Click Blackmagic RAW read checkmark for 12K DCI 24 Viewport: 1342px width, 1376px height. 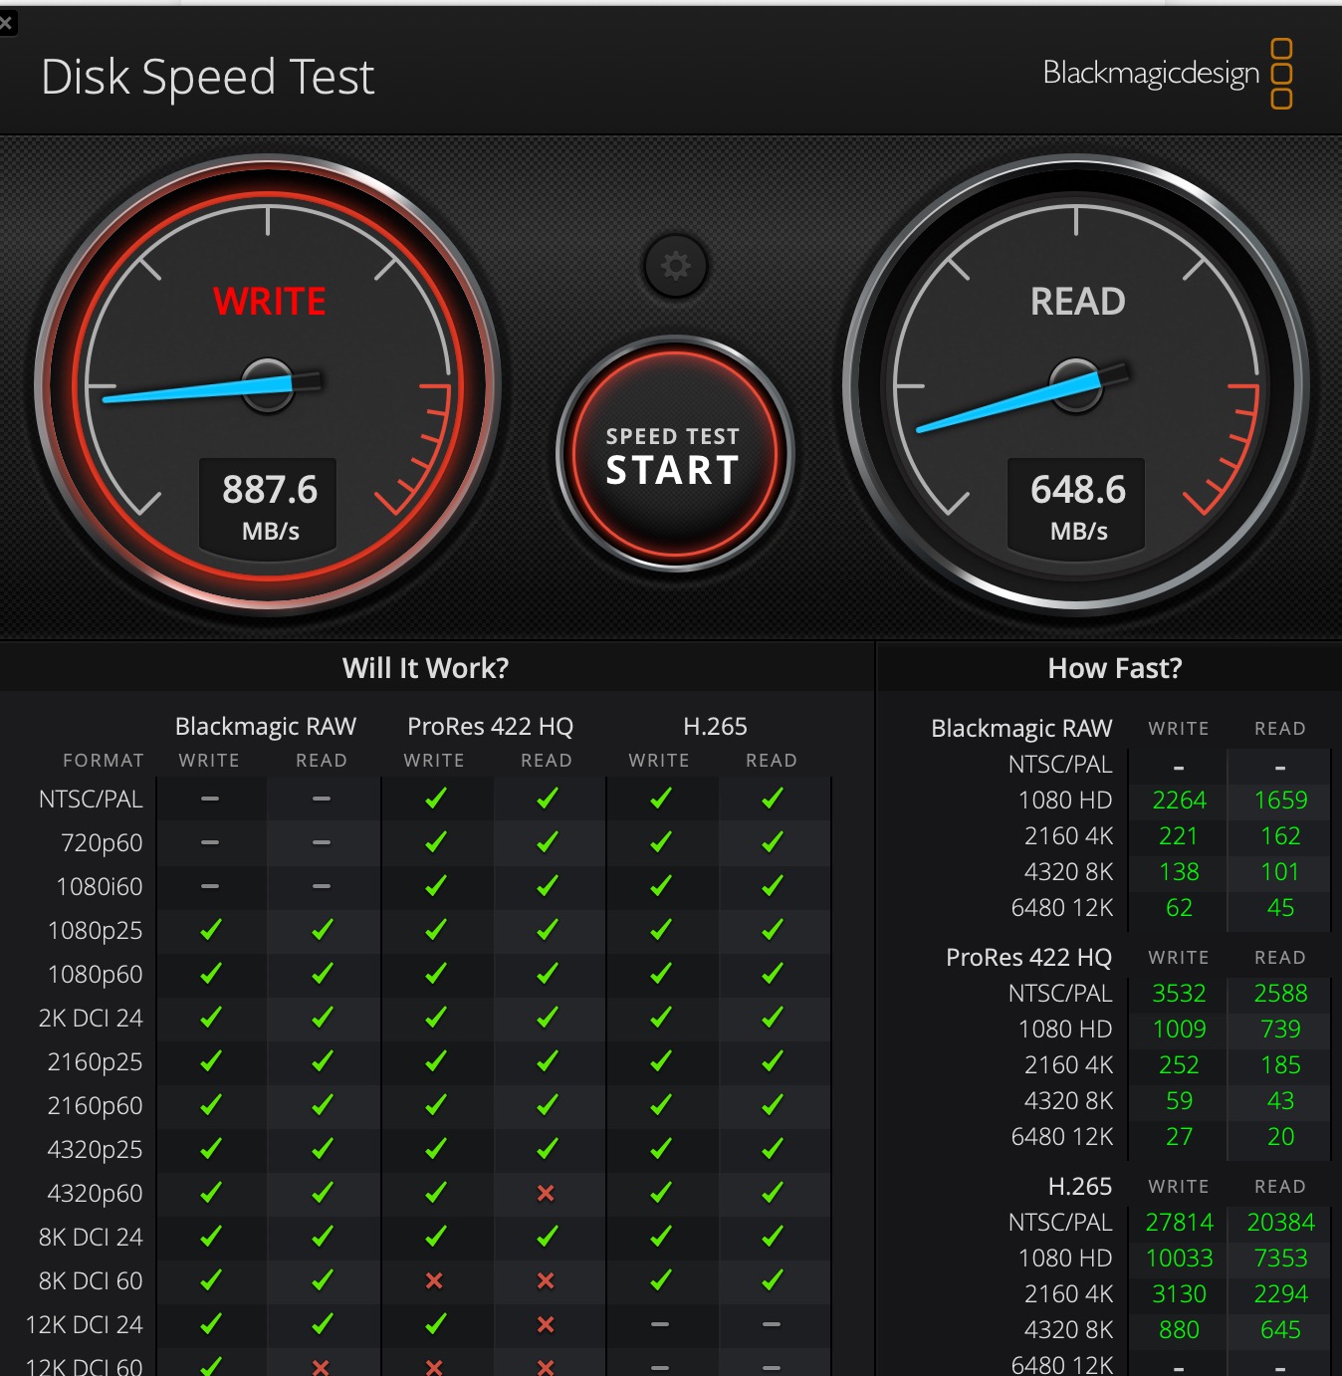(x=322, y=1324)
